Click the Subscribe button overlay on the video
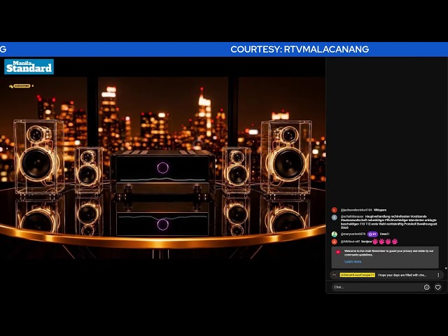Image resolution: width=448 pixels, height=336 pixels. pyautogui.click(x=22, y=85)
